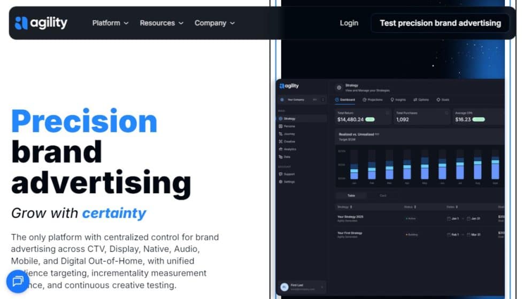Select the Card view toggle

click(383, 196)
